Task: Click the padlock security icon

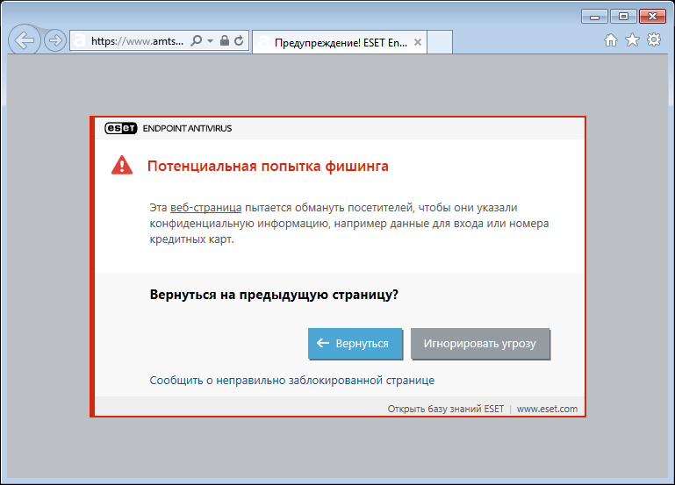Action: point(225,41)
